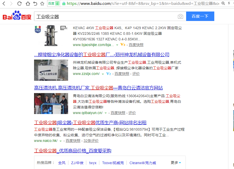Open the zoom magnifier icon in address bar

tap(223, 4)
